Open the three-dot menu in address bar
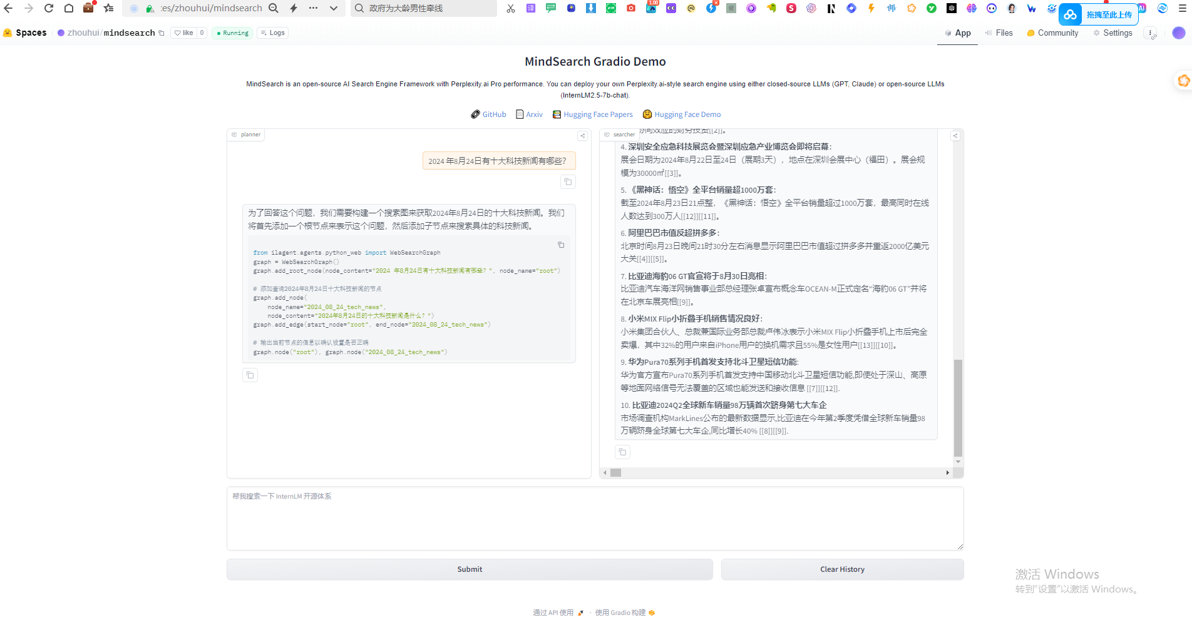 coord(314,8)
